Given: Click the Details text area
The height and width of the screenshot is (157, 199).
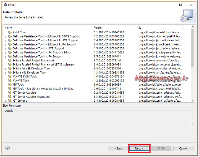Looking at the screenshot, I should (x=97, y=120).
